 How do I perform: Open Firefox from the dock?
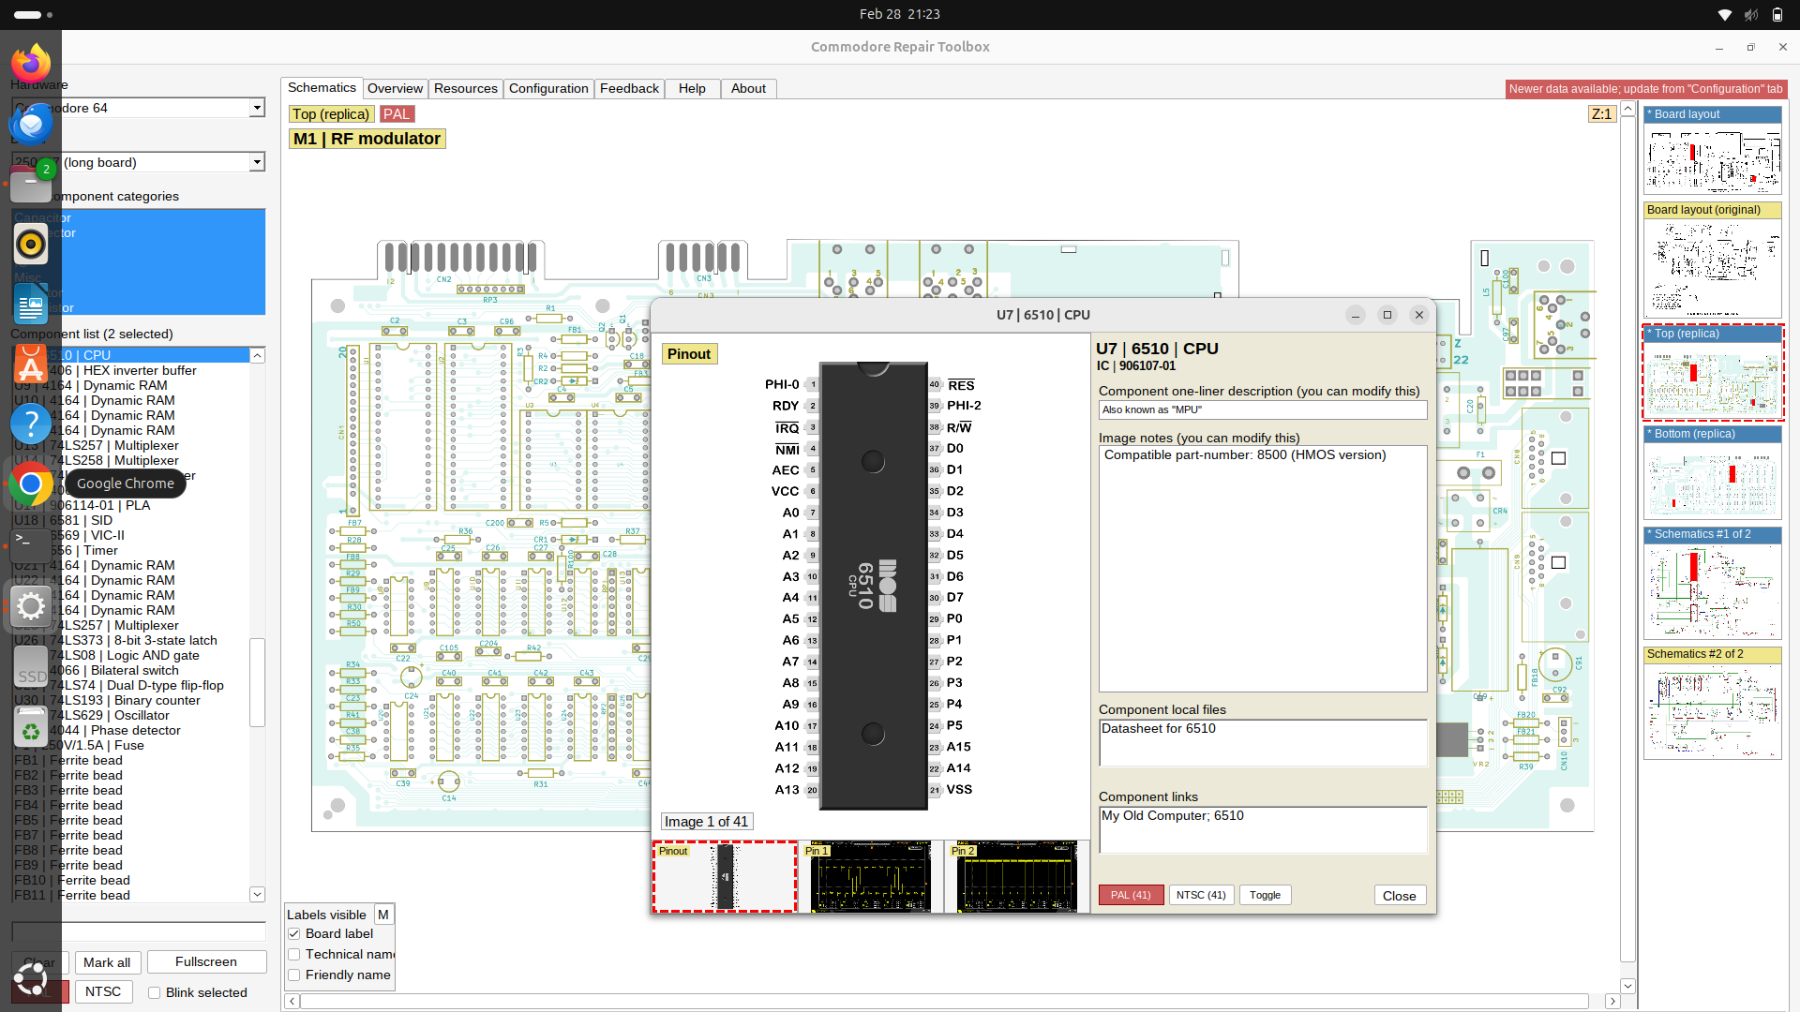coord(31,64)
